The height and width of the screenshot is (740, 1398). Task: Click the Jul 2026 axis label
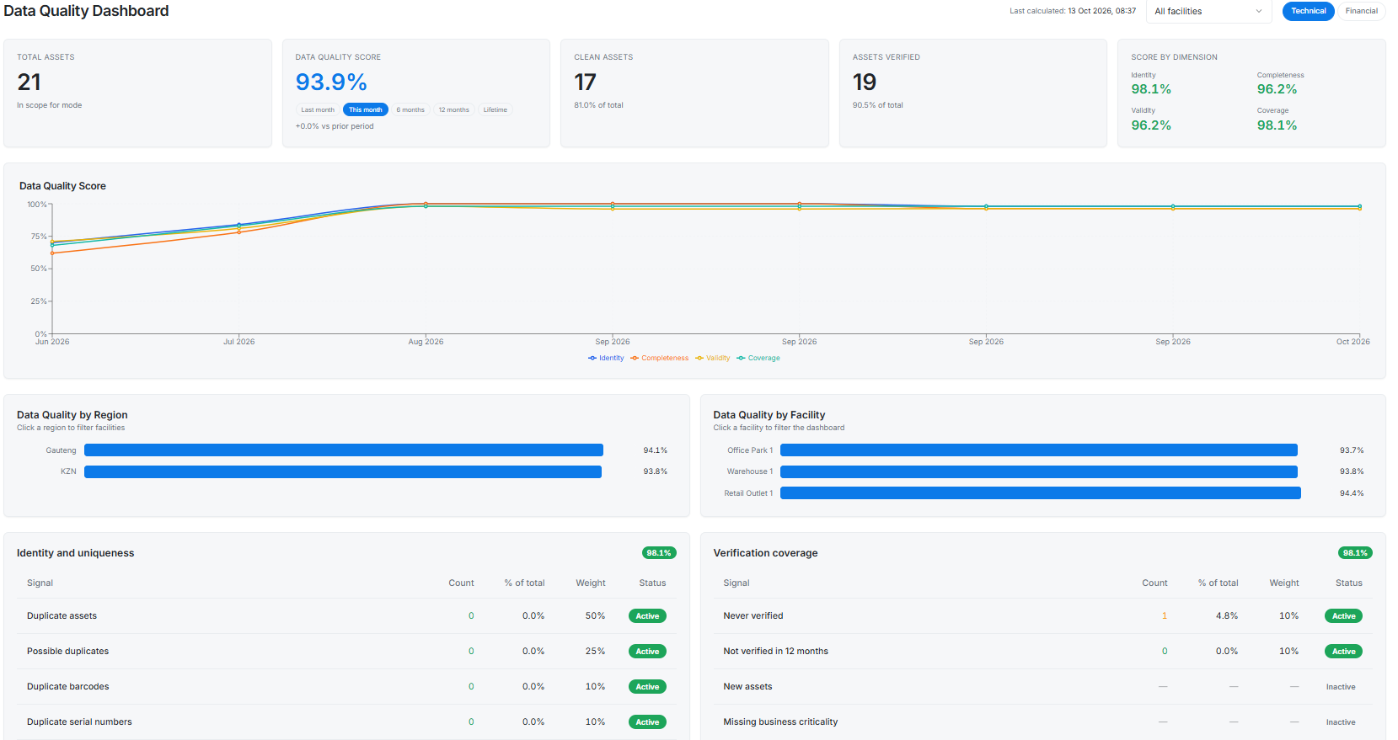pos(238,342)
